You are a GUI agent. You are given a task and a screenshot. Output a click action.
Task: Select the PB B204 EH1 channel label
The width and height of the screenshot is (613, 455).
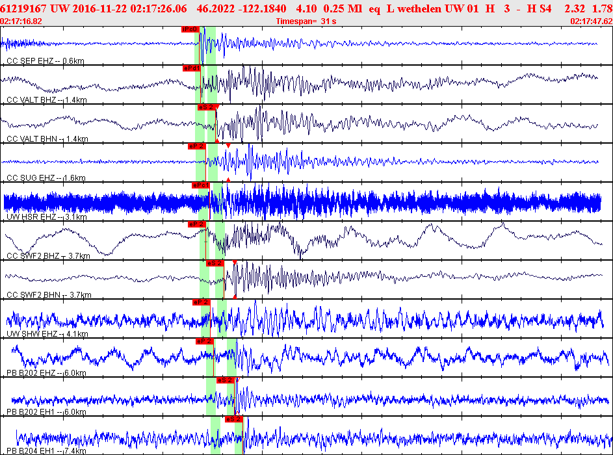(46, 451)
